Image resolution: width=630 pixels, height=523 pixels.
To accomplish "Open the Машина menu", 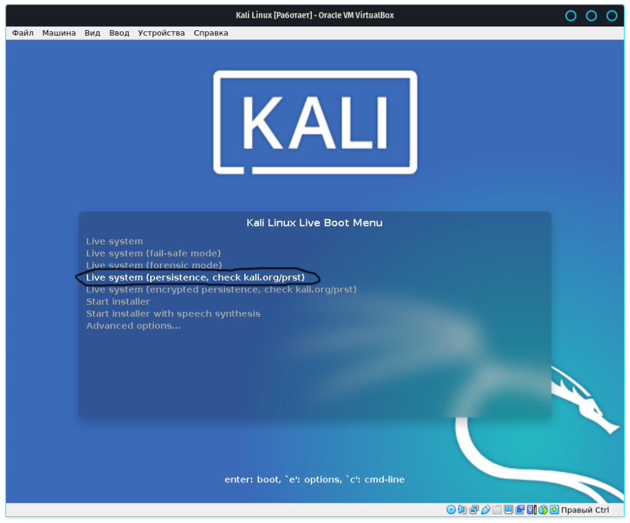I will [x=58, y=33].
